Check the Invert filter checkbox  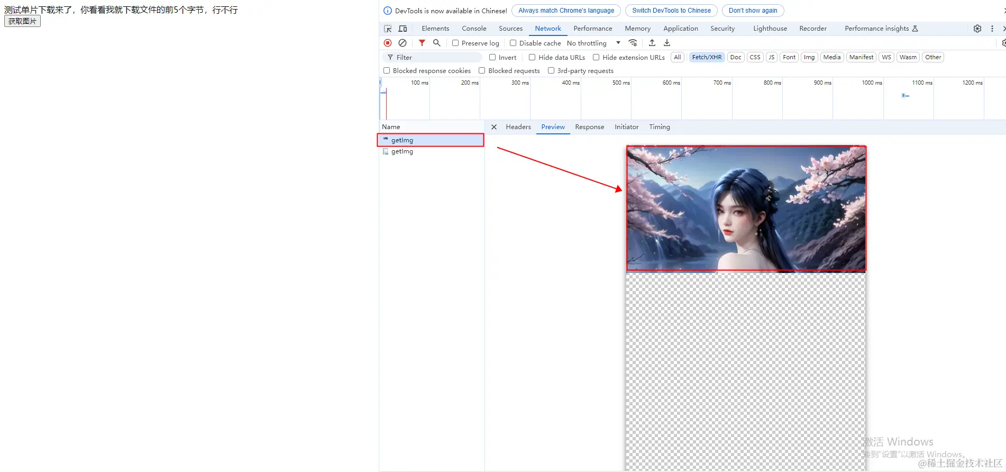pos(492,57)
